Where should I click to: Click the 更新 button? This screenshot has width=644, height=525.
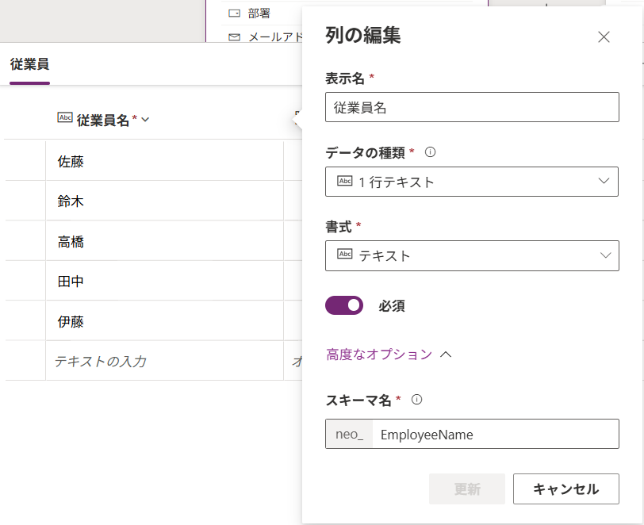466,489
